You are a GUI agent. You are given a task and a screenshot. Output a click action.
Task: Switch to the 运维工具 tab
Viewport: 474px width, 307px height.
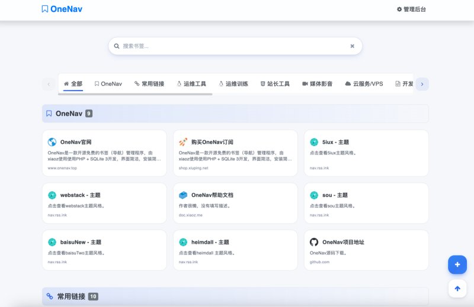[191, 84]
